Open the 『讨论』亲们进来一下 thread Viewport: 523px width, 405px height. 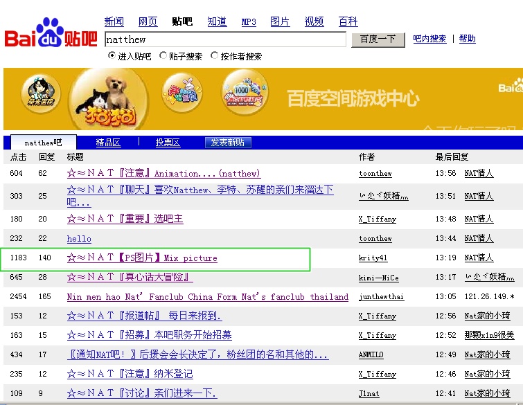click(142, 393)
